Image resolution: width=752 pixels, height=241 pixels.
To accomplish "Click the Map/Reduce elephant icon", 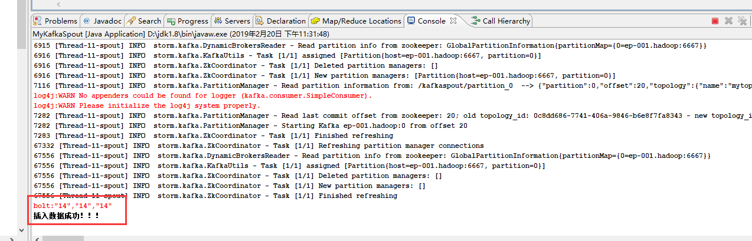I will pyautogui.click(x=316, y=21).
